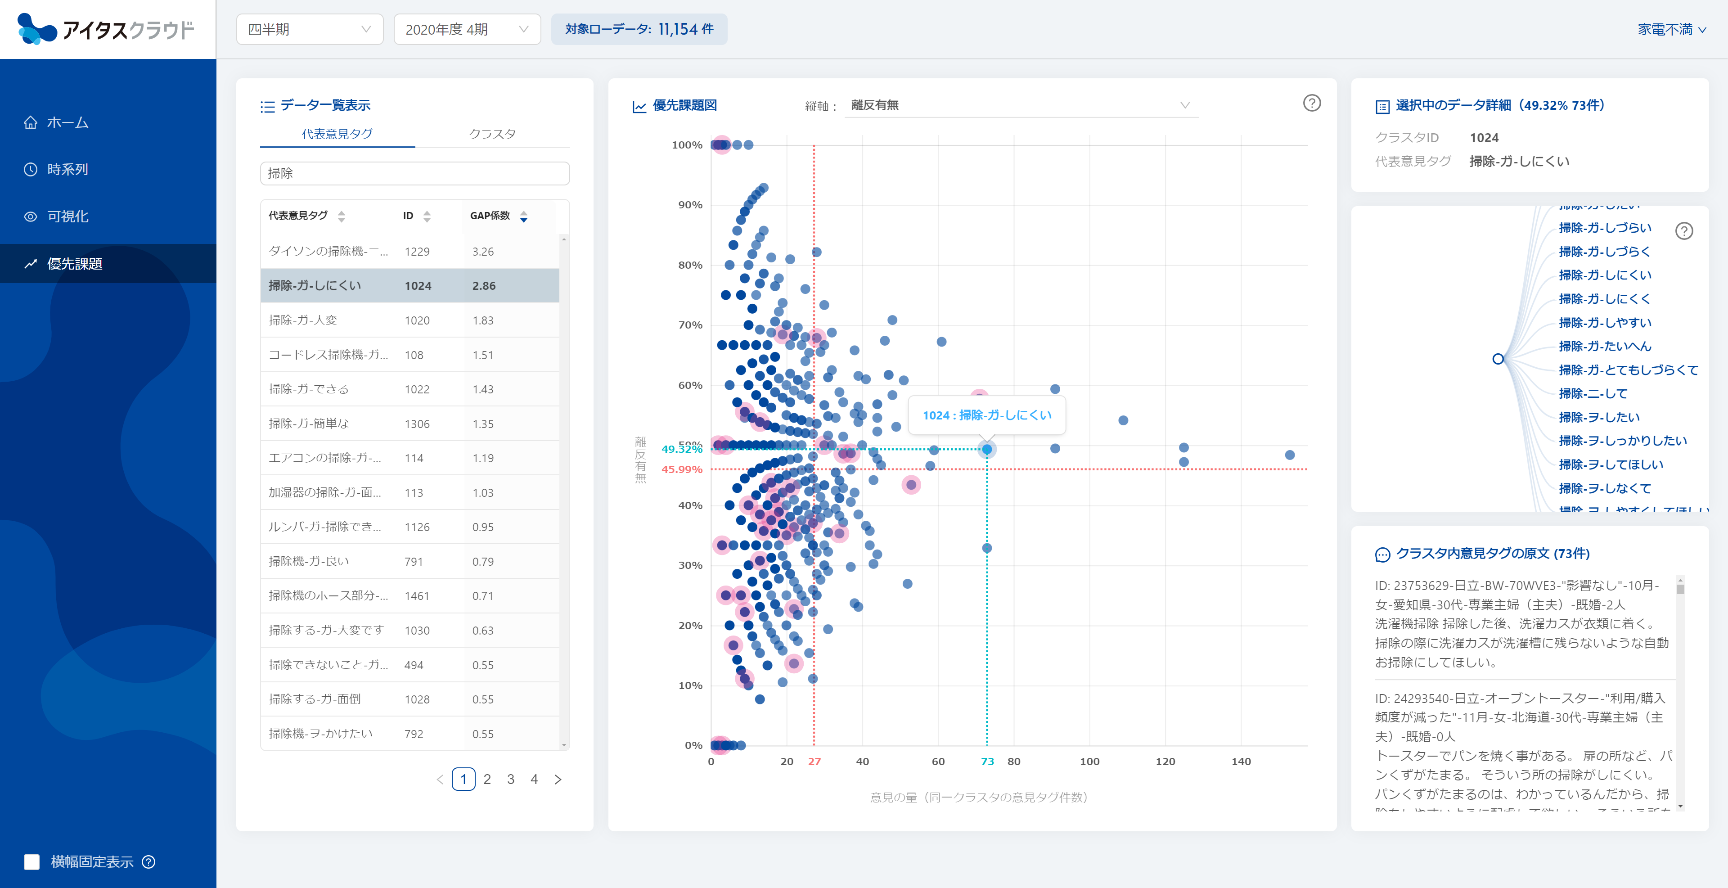Click the help icon beside 横幅固定表示

pos(149,862)
